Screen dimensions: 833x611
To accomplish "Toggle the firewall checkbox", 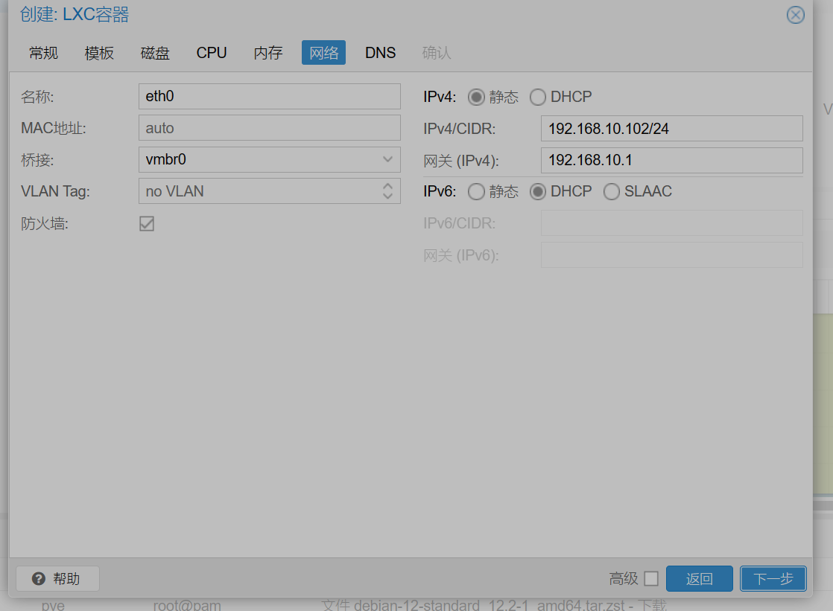I will click(x=147, y=223).
